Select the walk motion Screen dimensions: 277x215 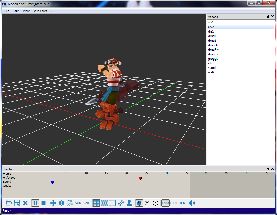[241, 72]
